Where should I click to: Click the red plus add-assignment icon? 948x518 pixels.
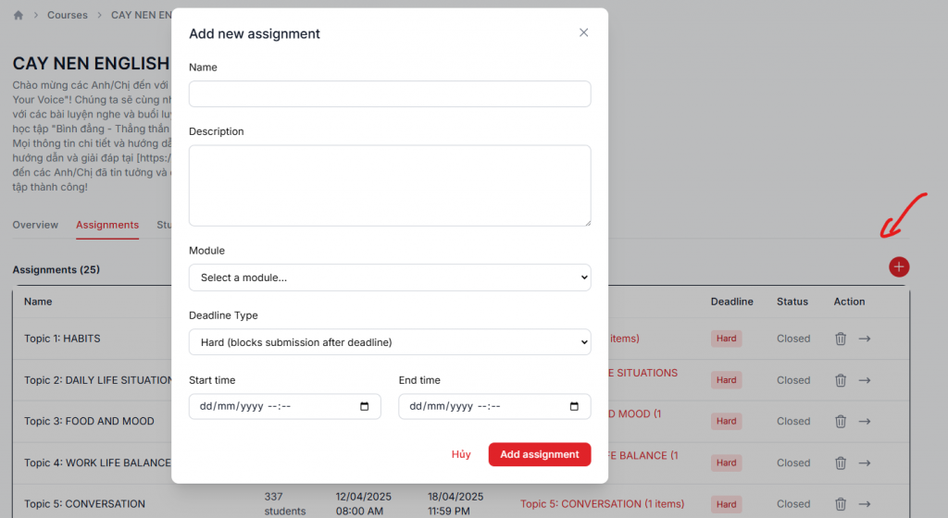(898, 267)
